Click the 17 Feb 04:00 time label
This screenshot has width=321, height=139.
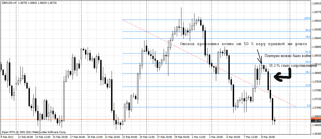pyautogui.click(x=78, y=137)
